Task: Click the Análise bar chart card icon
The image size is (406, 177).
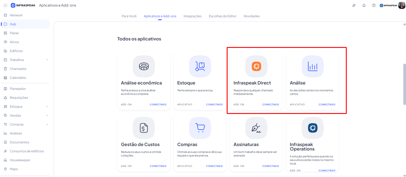Action: [x=312, y=66]
